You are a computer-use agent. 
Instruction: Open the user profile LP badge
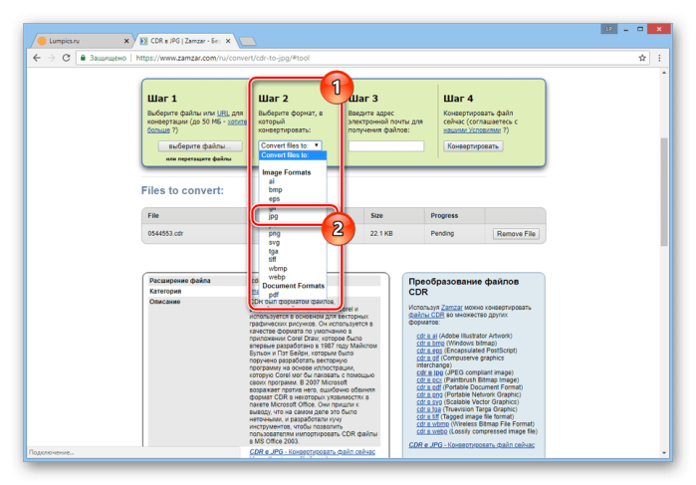609,29
